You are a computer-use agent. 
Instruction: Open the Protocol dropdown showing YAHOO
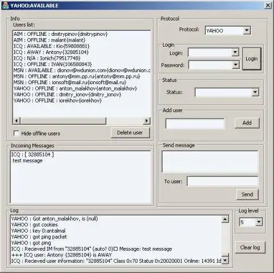(x=247, y=30)
